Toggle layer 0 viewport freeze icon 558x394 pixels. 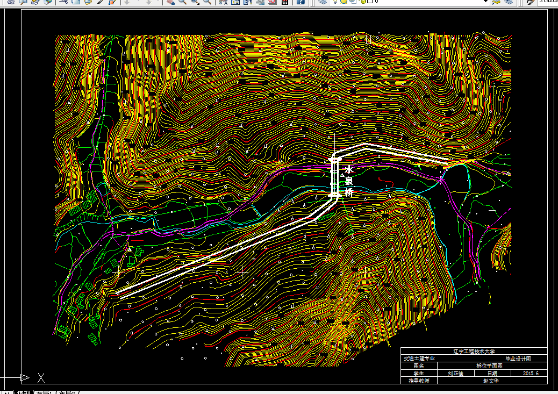[352, 2]
